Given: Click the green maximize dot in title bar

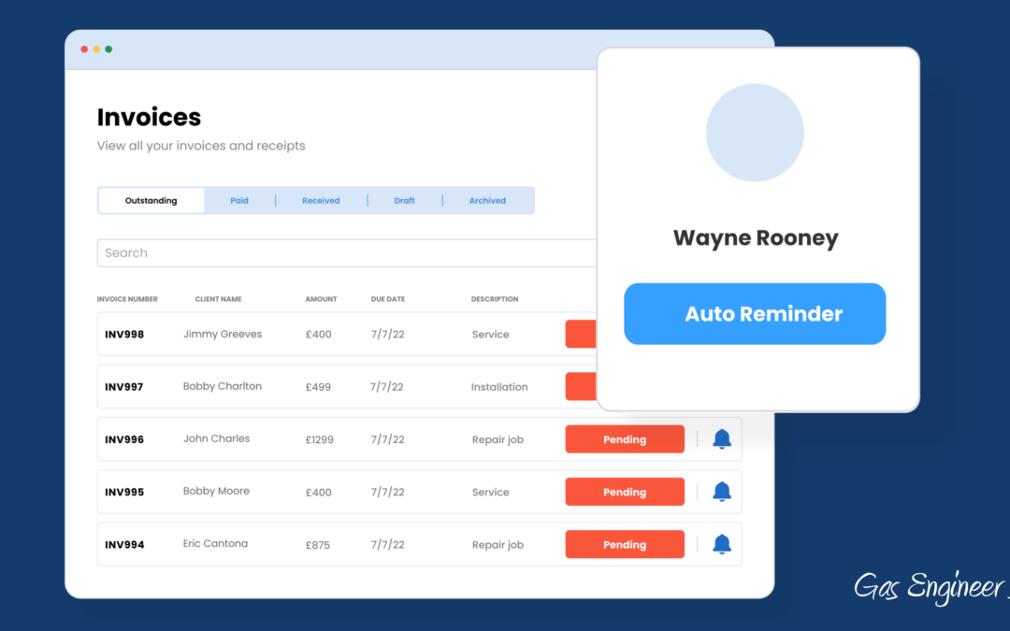Looking at the screenshot, I should pos(108,50).
